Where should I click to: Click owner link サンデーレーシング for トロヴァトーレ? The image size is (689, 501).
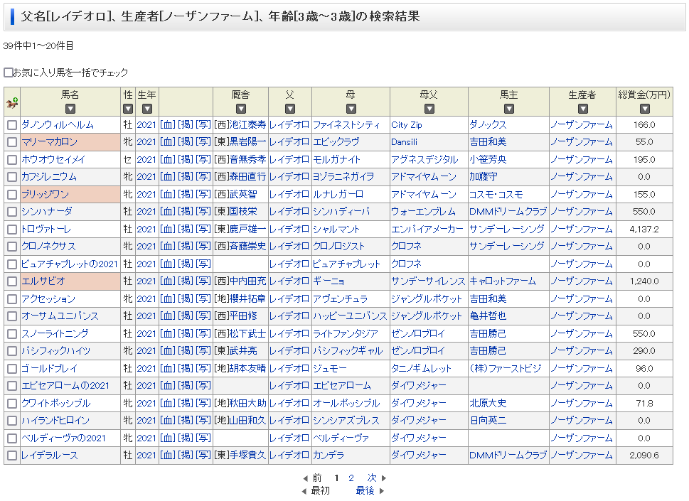506,229
